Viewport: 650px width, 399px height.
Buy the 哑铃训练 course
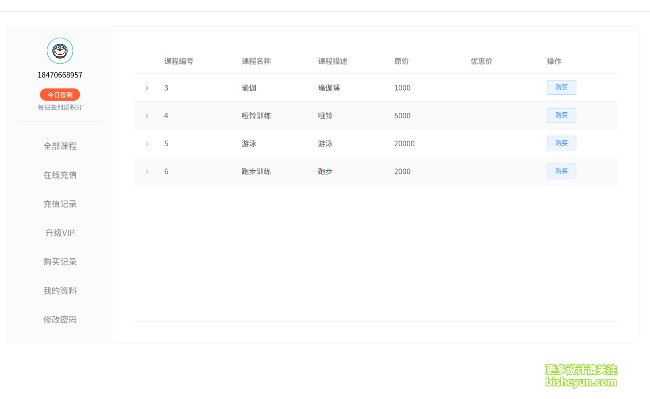pyautogui.click(x=561, y=115)
